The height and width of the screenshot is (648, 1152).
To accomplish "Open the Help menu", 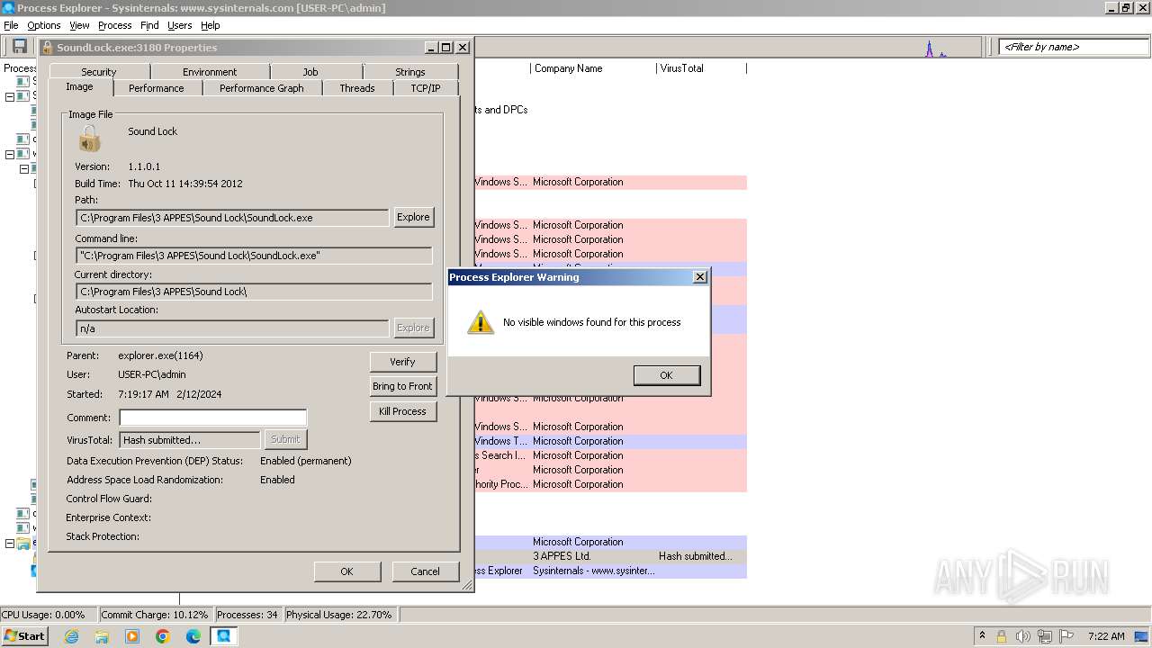I will coord(210,25).
